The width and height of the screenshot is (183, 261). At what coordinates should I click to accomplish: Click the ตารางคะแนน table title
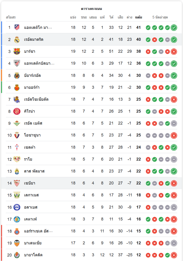click(91, 9)
